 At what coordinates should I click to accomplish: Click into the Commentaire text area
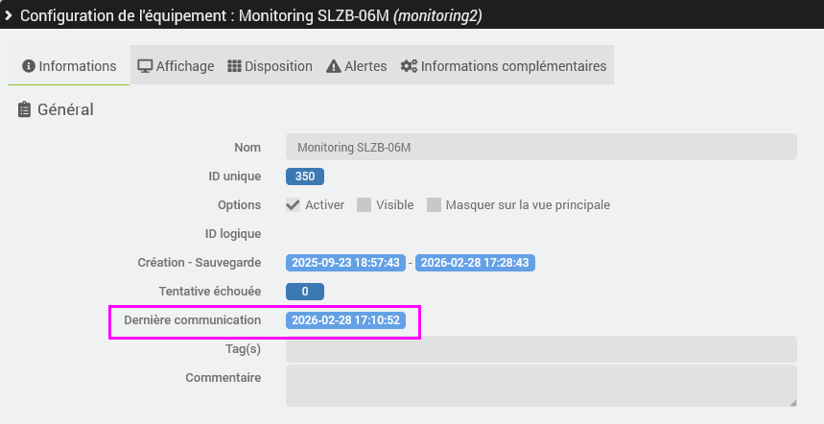pyautogui.click(x=541, y=386)
